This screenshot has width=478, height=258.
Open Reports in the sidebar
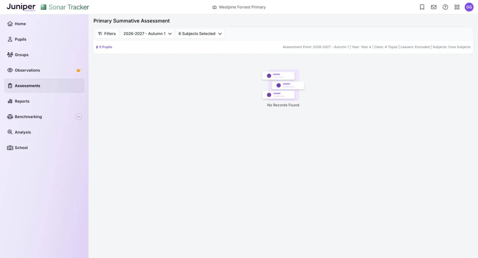pos(44,101)
